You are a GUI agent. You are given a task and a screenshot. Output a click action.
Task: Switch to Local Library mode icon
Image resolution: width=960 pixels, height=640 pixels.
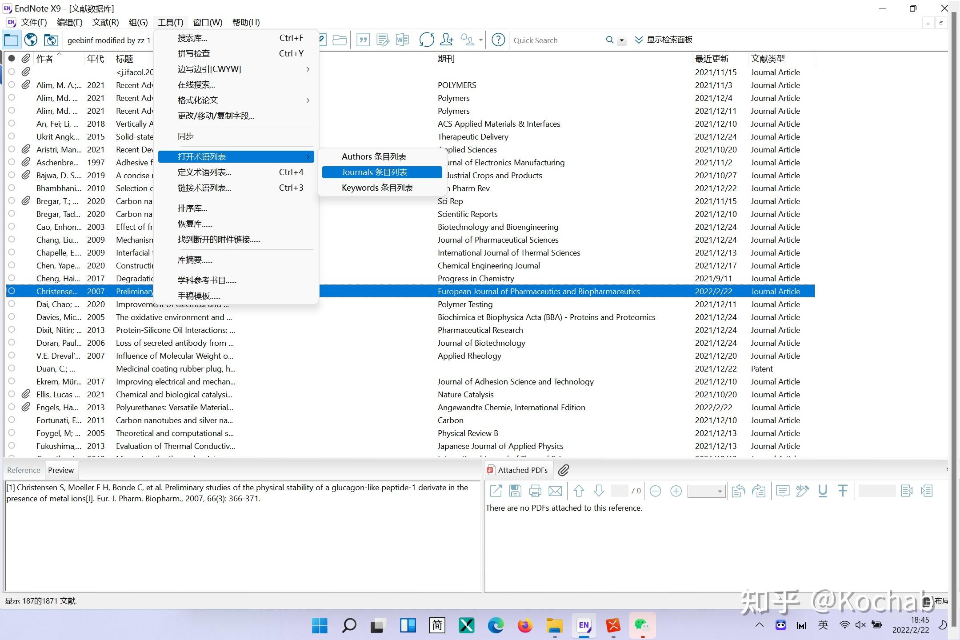coord(11,40)
